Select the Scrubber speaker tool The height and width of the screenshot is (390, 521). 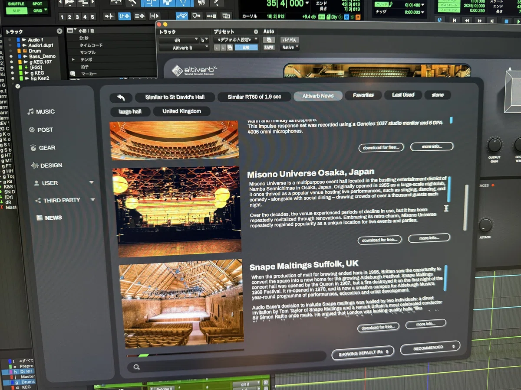pyautogui.click(x=201, y=3)
